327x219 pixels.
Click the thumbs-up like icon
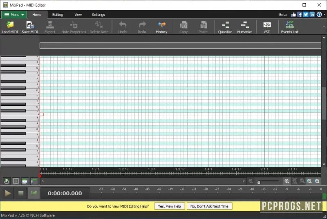coord(293,14)
